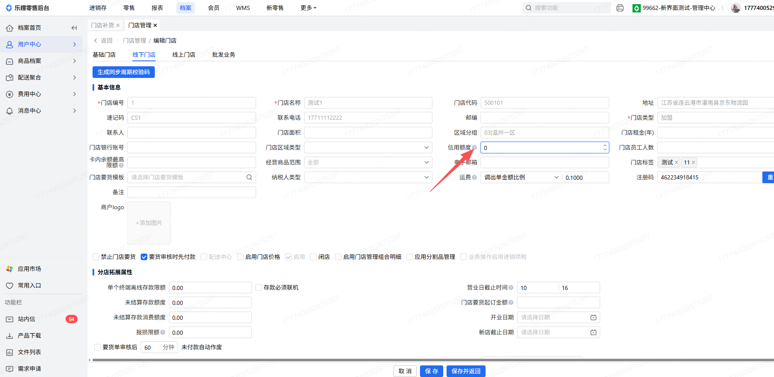Click the green 99662 organization logo icon

click(x=636, y=8)
